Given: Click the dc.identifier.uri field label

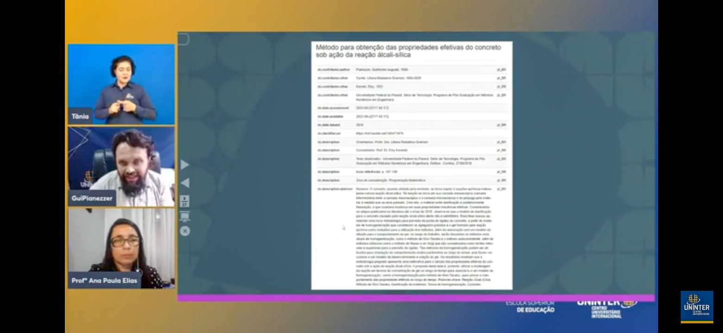Looking at the screenshot, I should coord(329,133).
